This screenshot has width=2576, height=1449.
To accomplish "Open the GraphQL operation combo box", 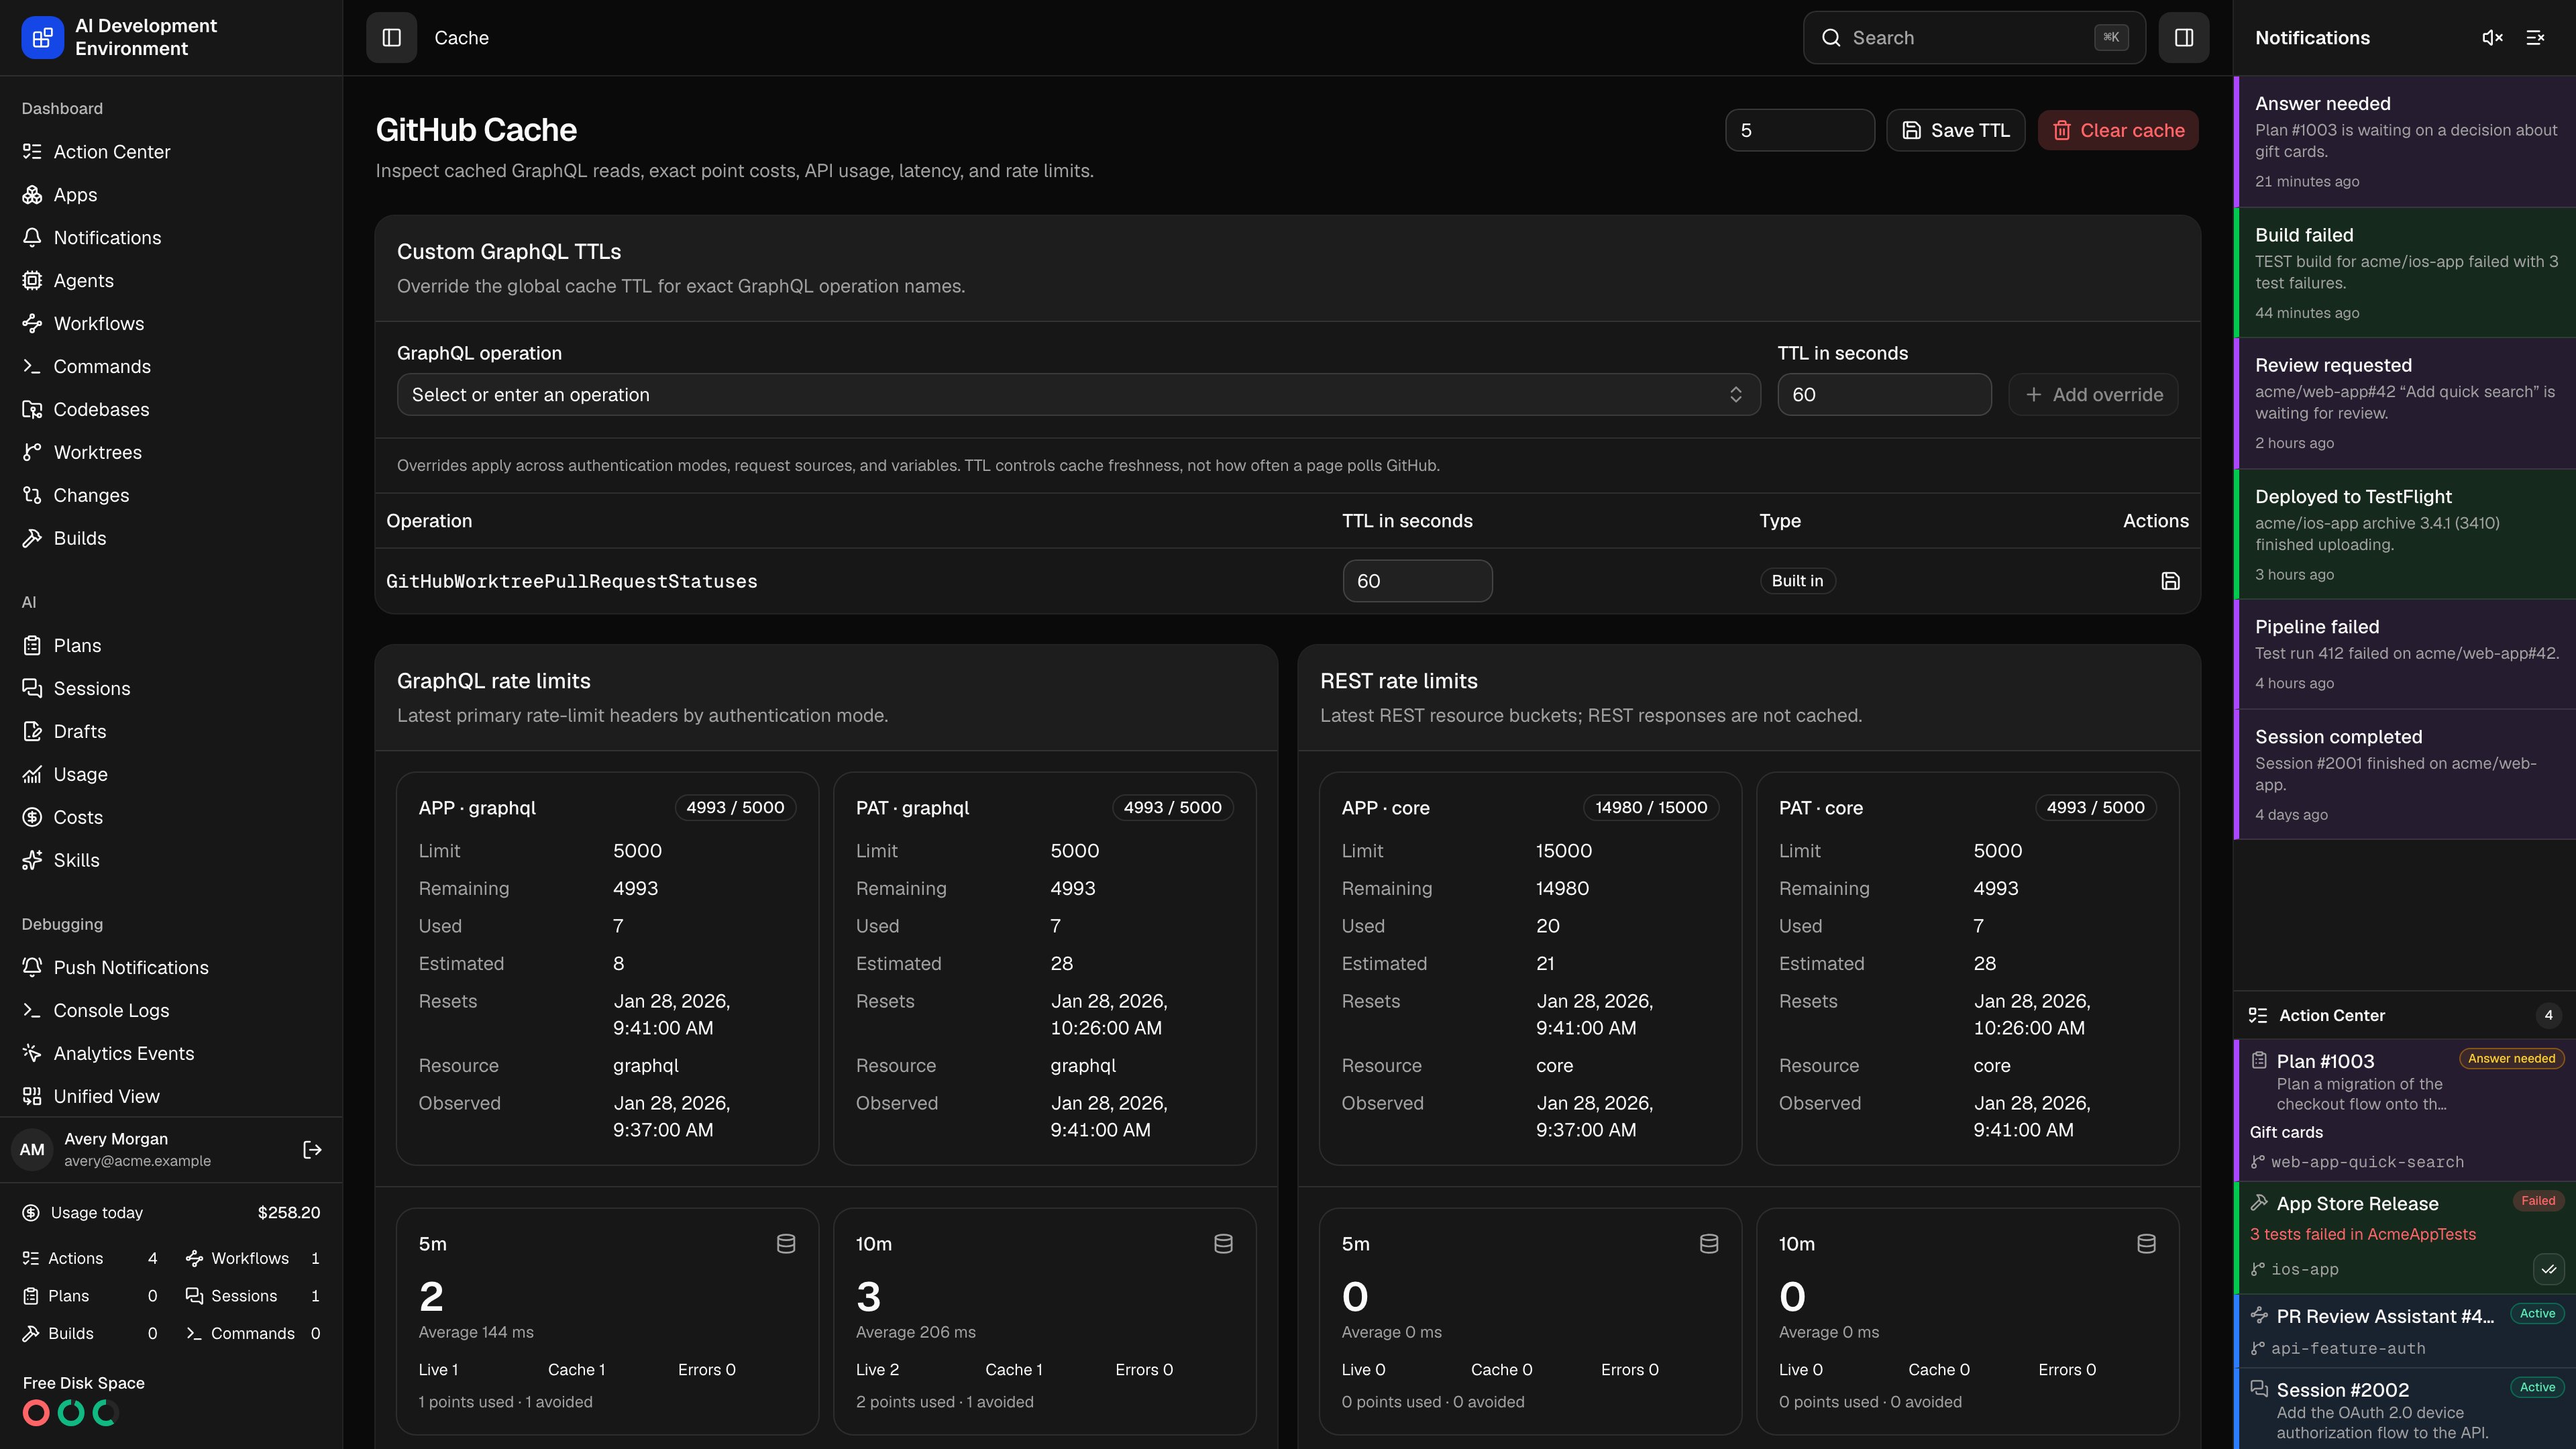I will (x=1078, y=395).
